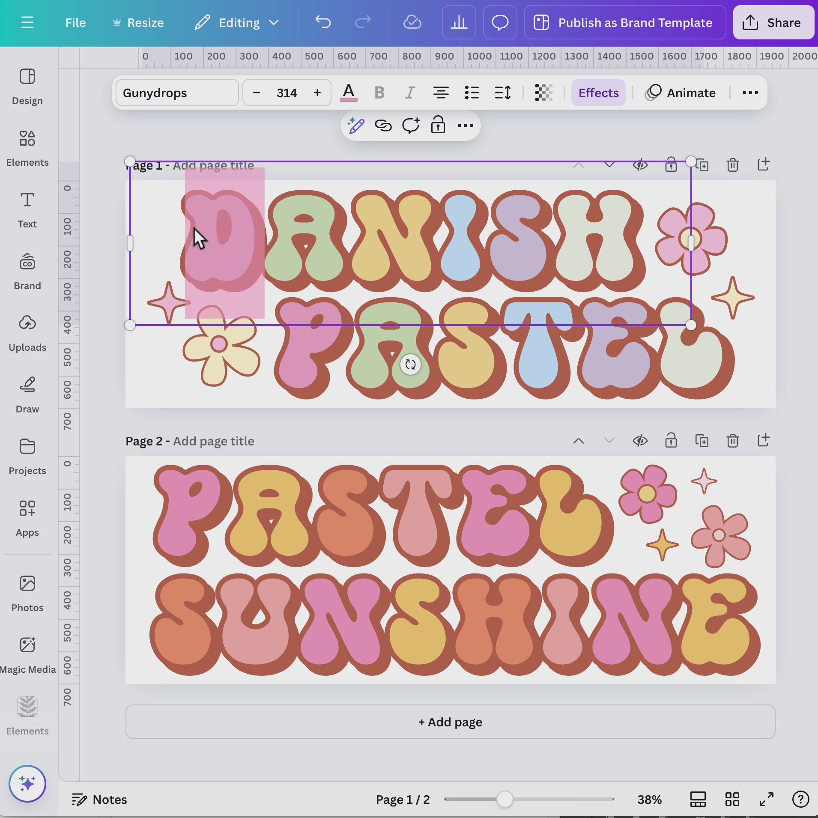Open the Gunydrops font selector

pyautogui.click(x=177, y=93)
